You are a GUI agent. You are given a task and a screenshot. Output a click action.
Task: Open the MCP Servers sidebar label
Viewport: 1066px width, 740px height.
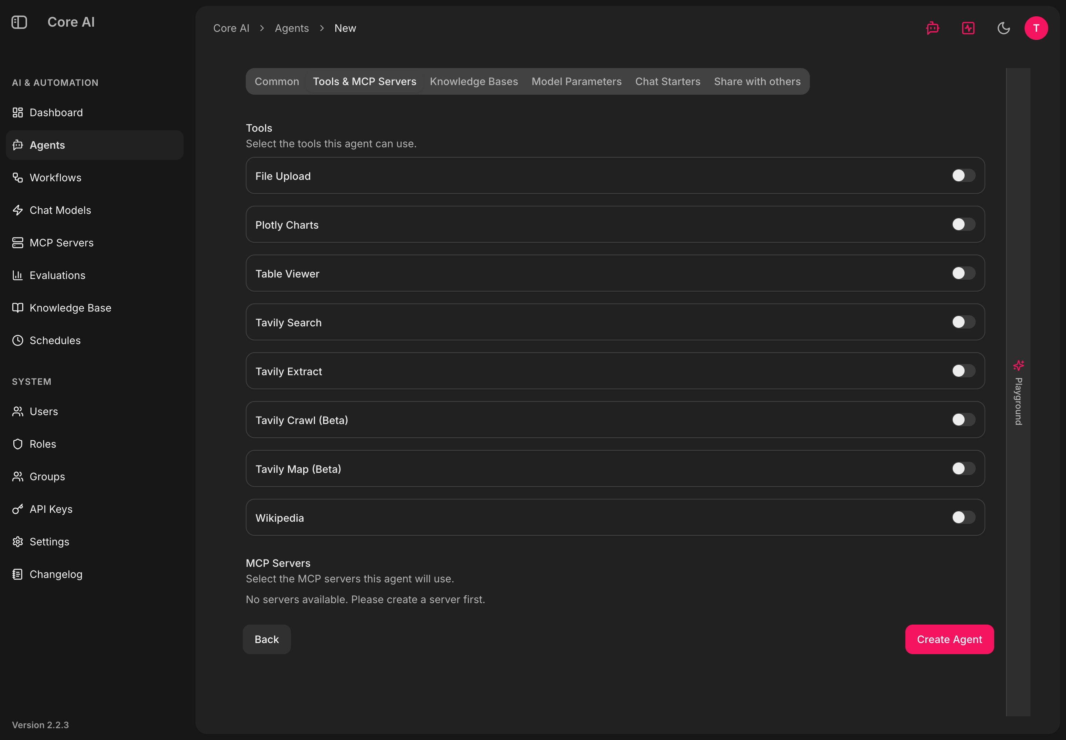pos(62,243)
